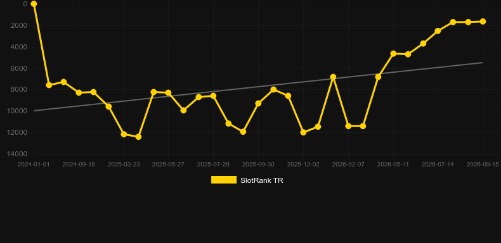
Task: Click the x-axis label 2026-05-11
Action: tap(393, 165)
